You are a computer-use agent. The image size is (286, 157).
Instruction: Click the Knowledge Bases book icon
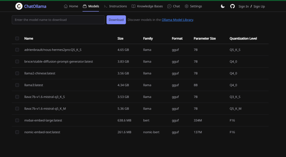[133, 6]
